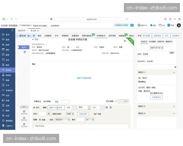Open 在线问诊 online consult in sidebar
The height and width of the screenshot is (146, 183).
coord(8,90)
